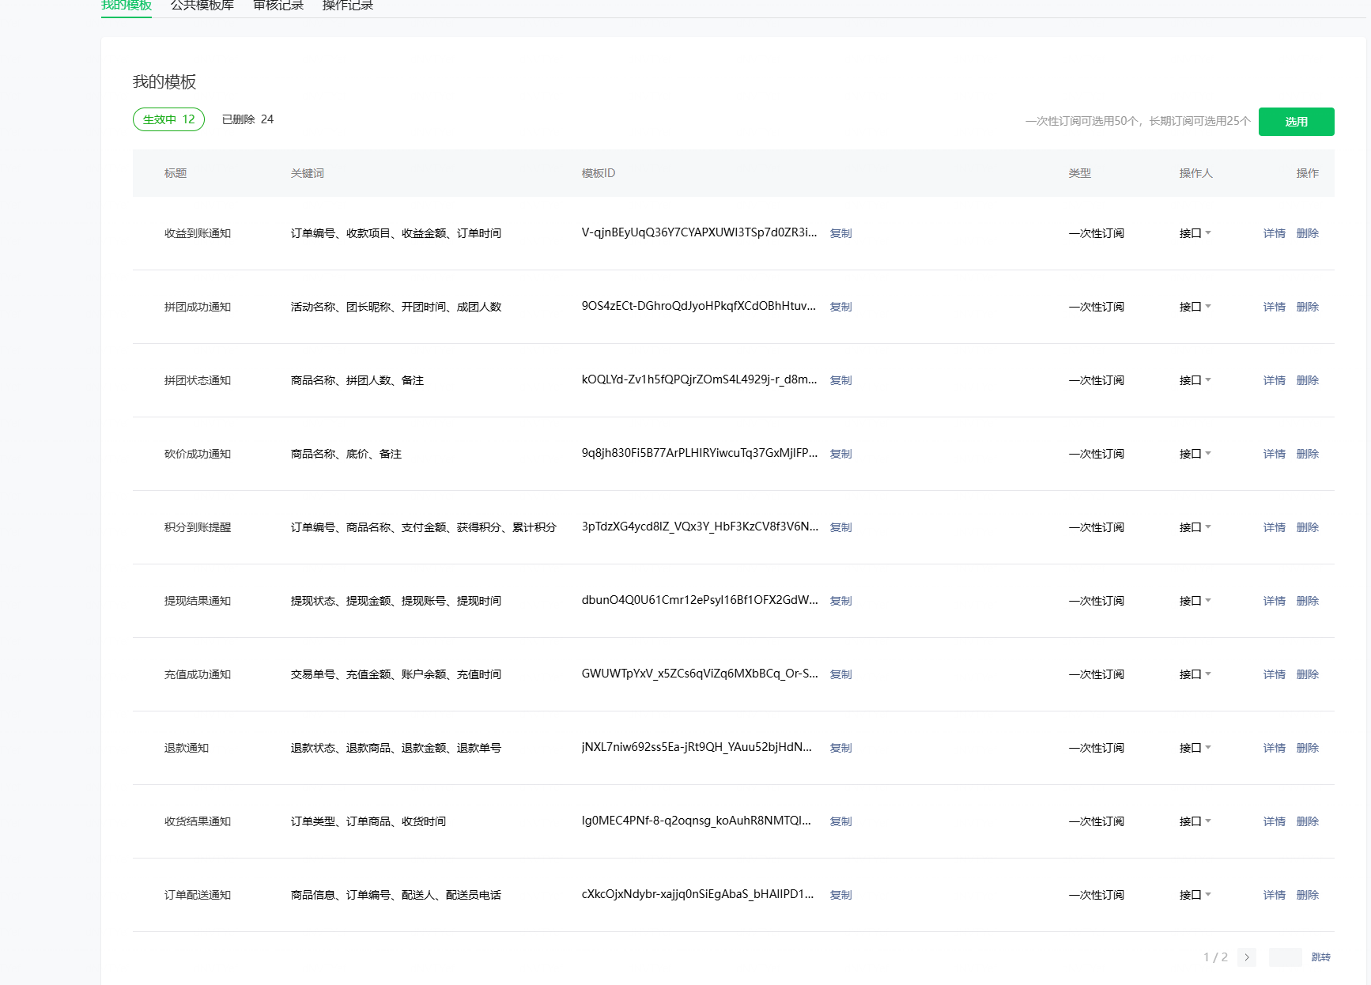Expand operator dropdown for 拼团成功通知 row
1371x985 pixels.
point(1195,307)
